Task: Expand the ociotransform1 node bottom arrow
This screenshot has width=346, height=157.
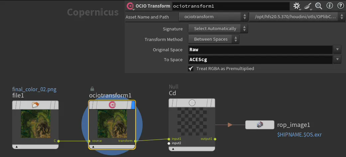Action: click(x=93, y=147)
